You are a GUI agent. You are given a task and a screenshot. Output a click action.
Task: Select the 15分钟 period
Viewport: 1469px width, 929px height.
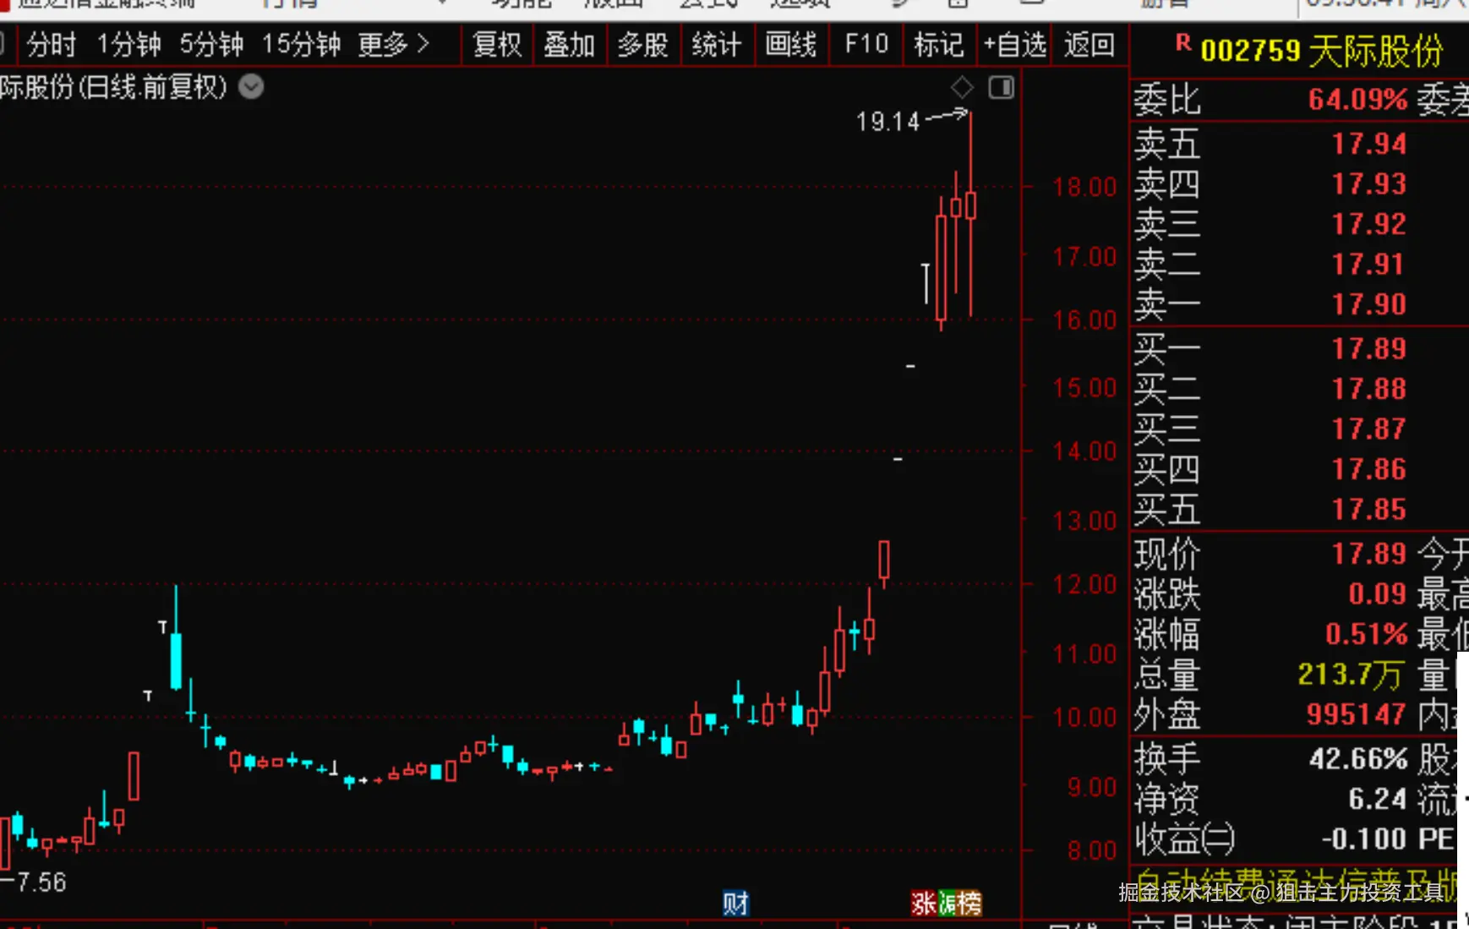point(301,44)
